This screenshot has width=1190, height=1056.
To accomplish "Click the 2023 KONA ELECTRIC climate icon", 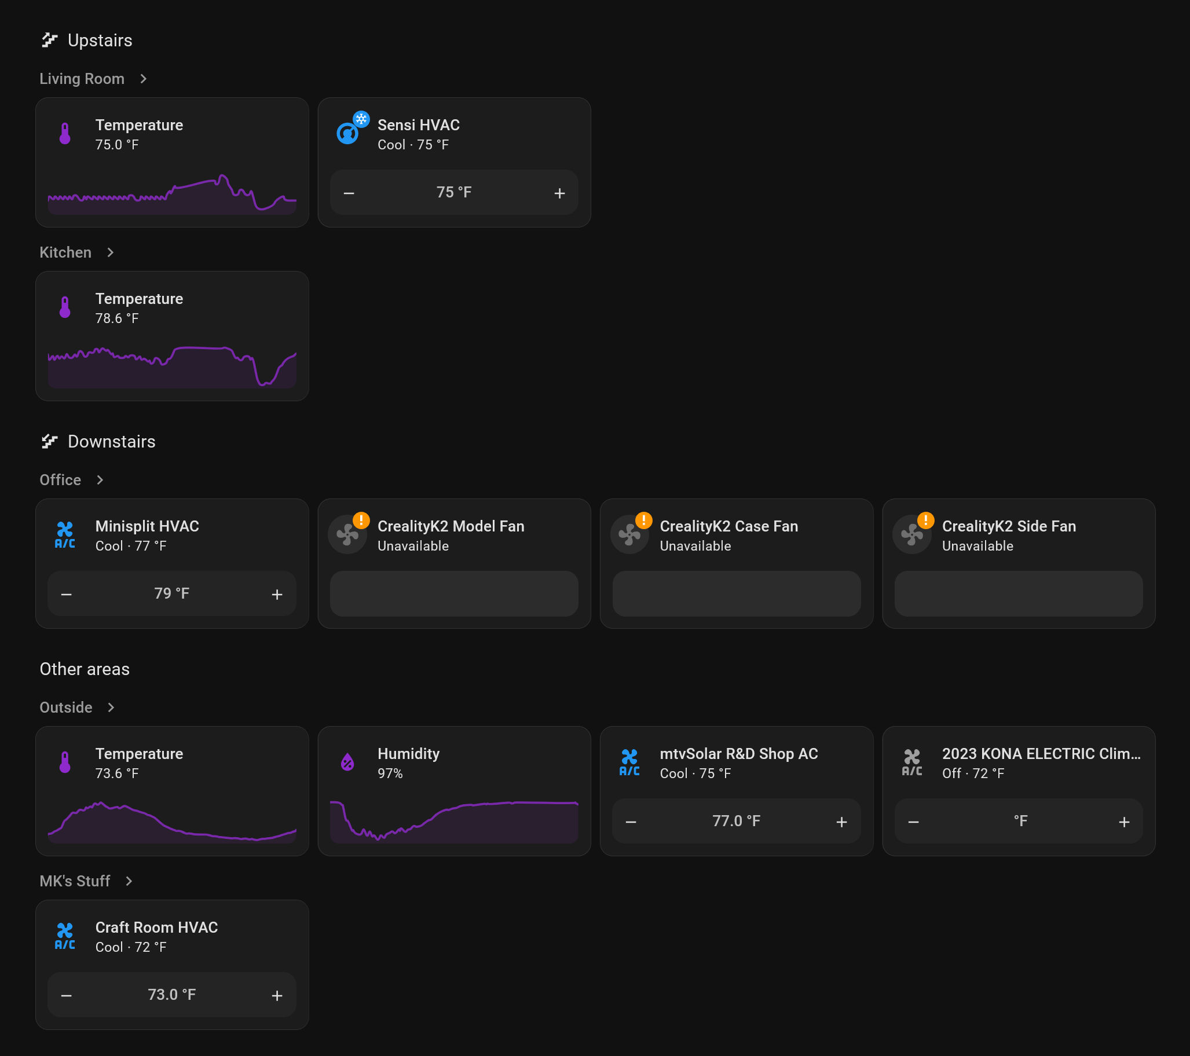I will 911,762.
